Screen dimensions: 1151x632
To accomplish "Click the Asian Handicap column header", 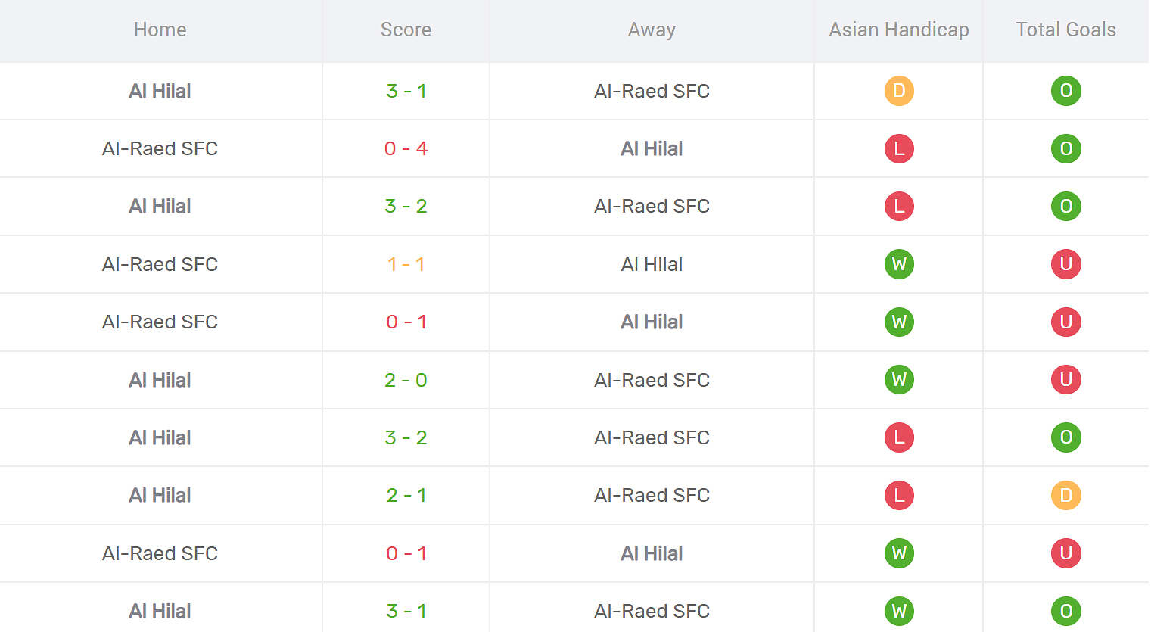I will [898, 30].
